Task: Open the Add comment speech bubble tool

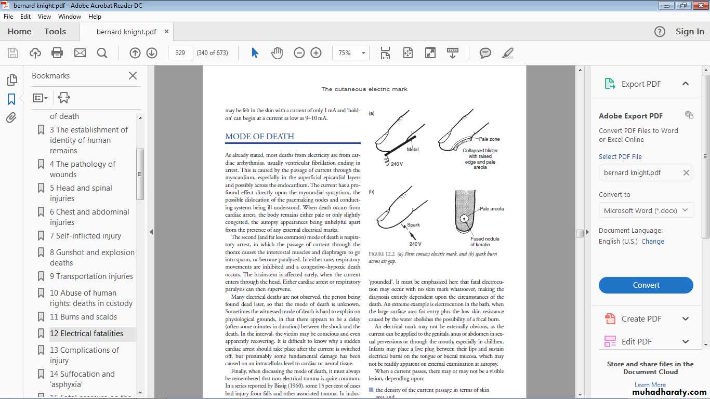Action: [485, 52]
